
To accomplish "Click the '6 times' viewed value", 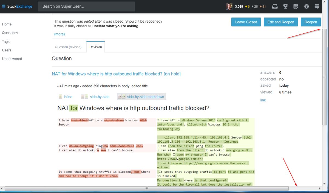I will [285, 92].
